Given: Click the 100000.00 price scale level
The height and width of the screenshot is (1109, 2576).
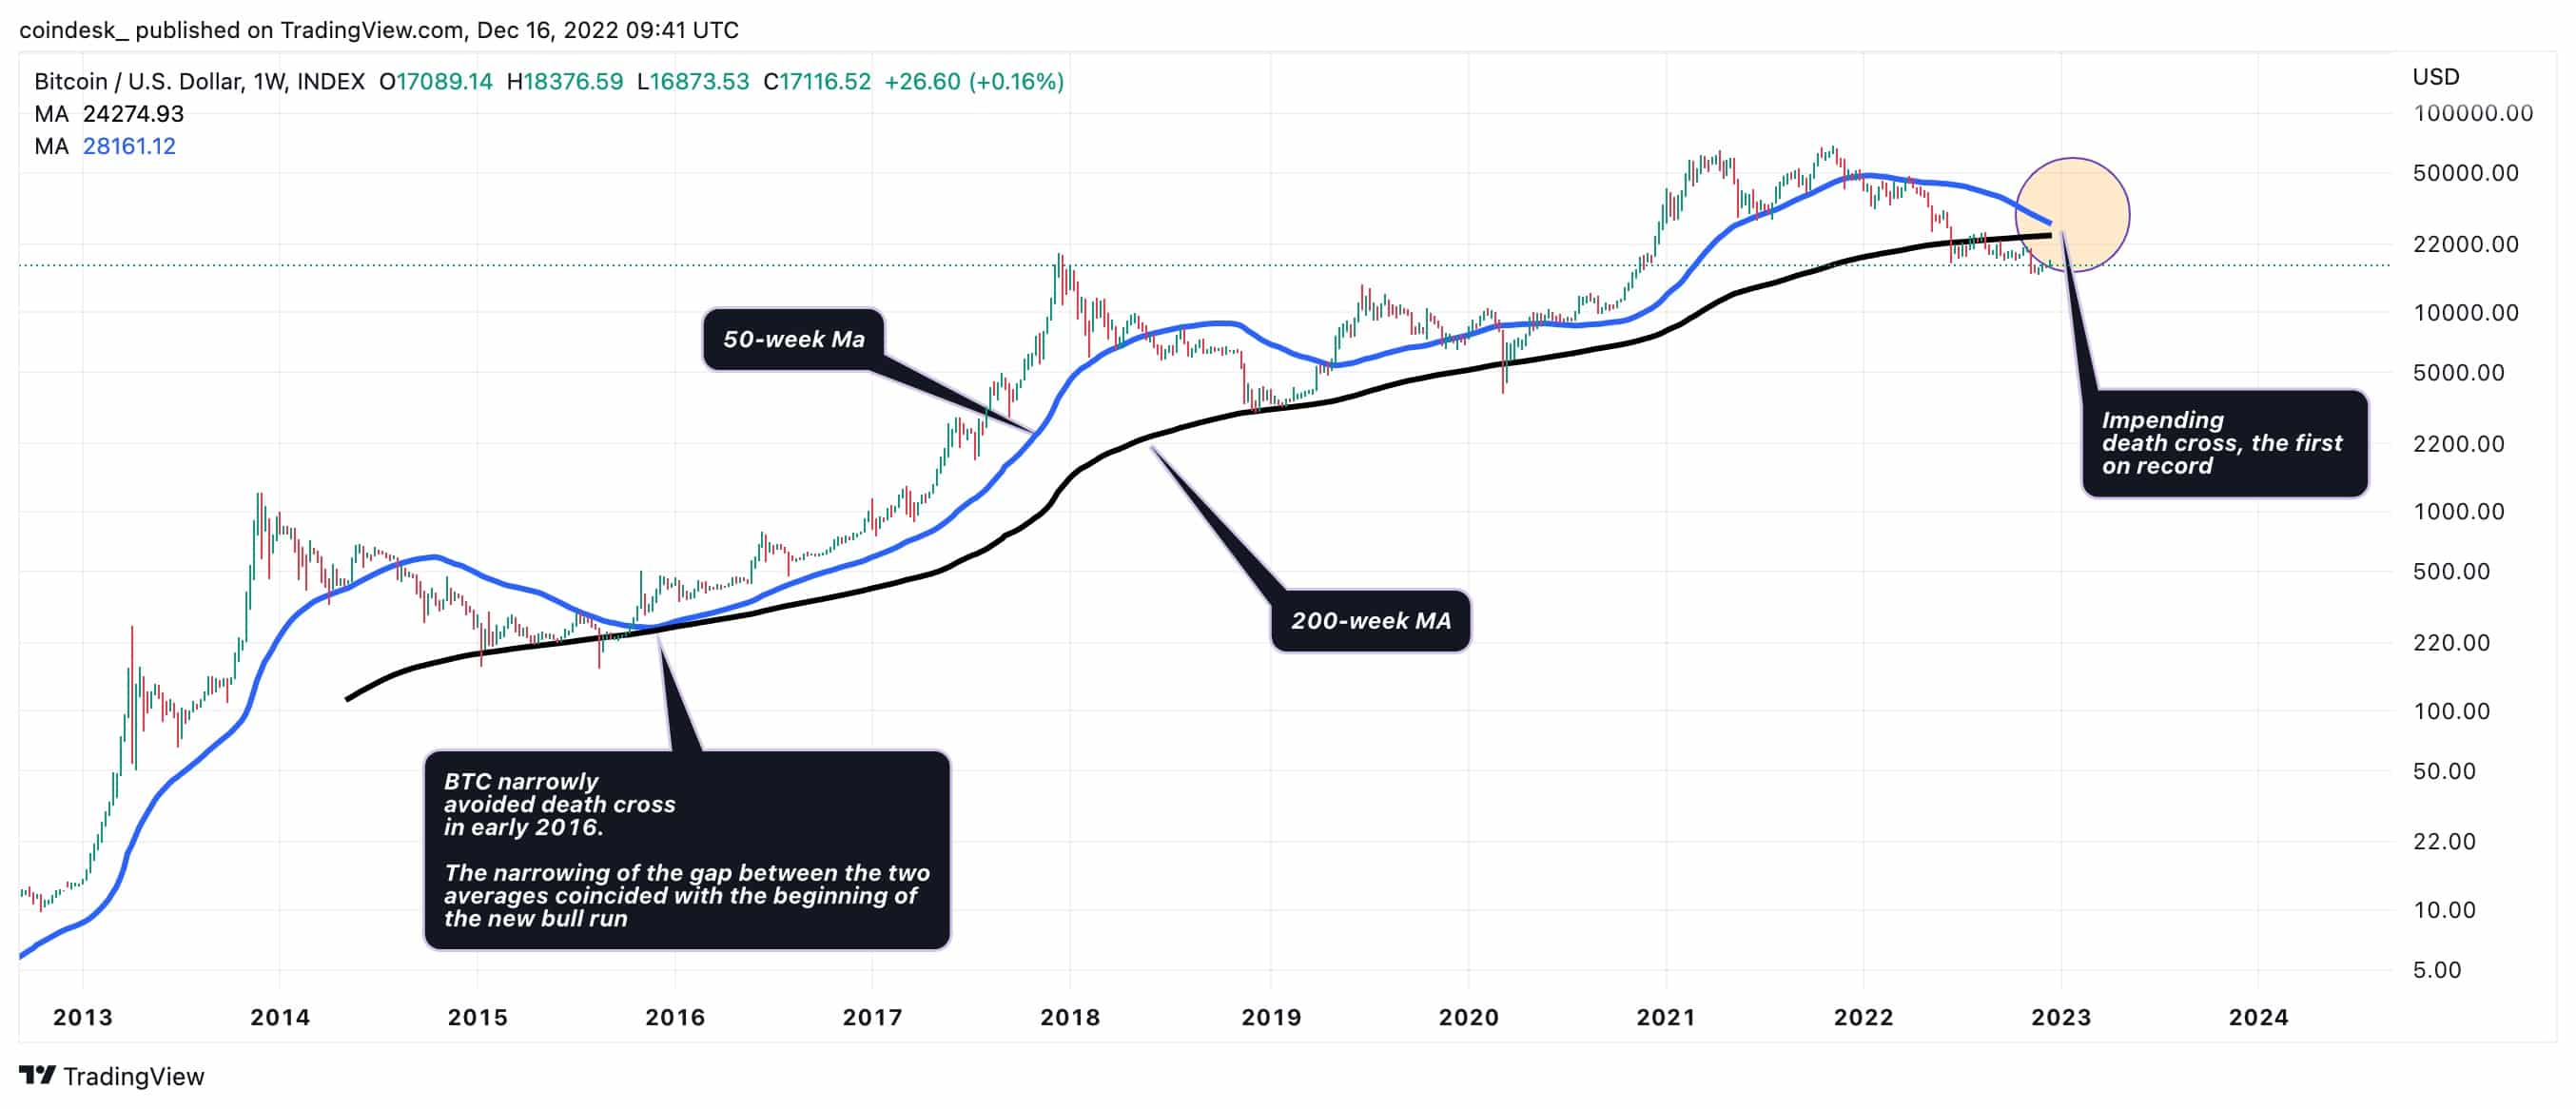Looking at the screenshot, I should click(x=2473, y=113).
